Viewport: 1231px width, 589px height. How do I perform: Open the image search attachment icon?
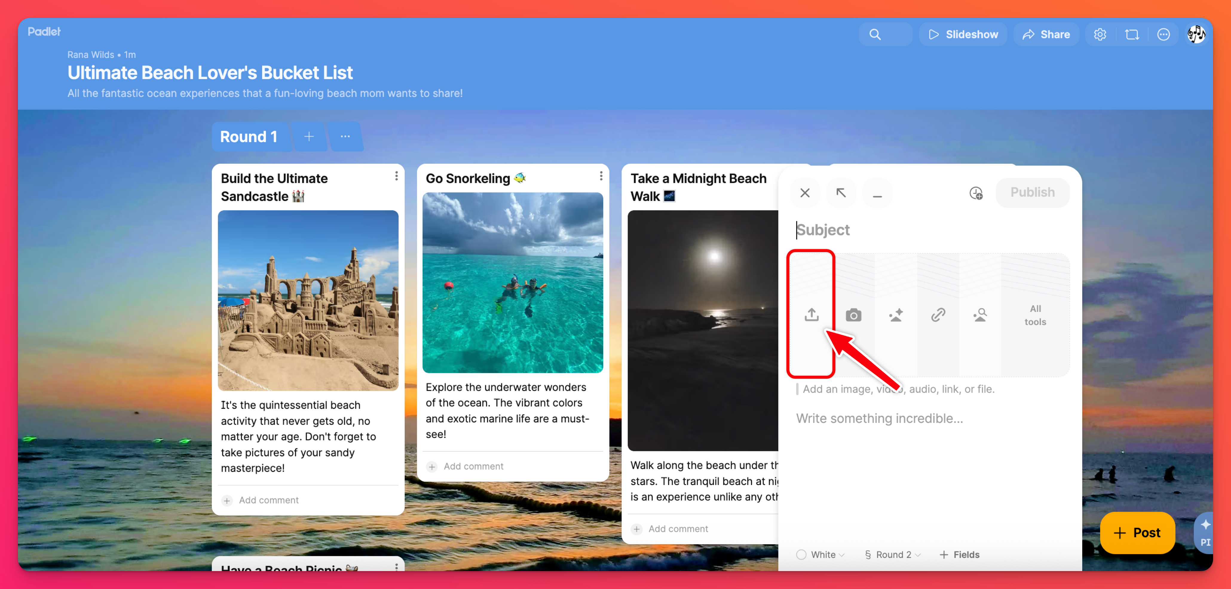tap(980, 315)
